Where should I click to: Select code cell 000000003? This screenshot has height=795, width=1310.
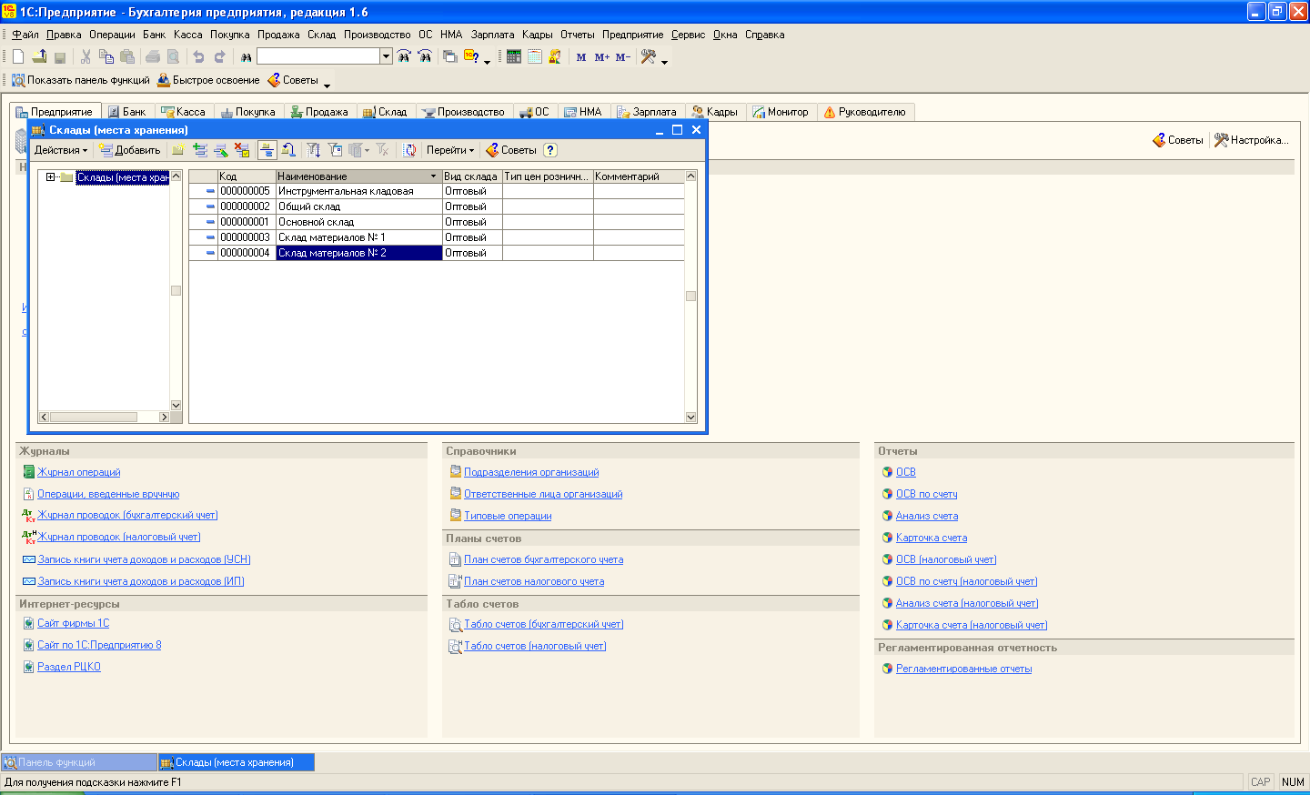246,237
